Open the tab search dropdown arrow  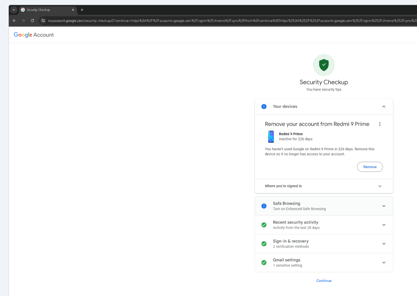coord(14,10)
